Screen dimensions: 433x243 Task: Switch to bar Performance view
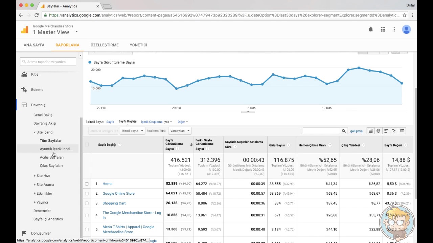(x=386, y=131)
